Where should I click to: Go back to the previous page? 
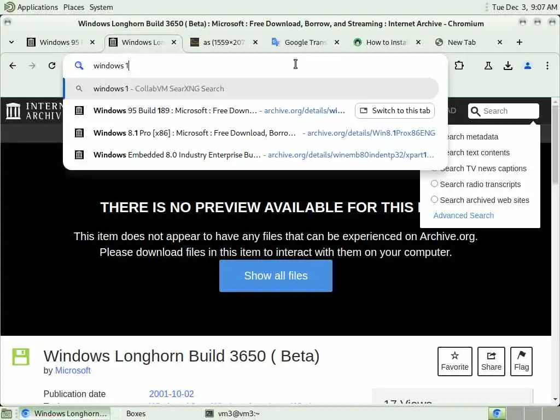[x=13, y=66]
